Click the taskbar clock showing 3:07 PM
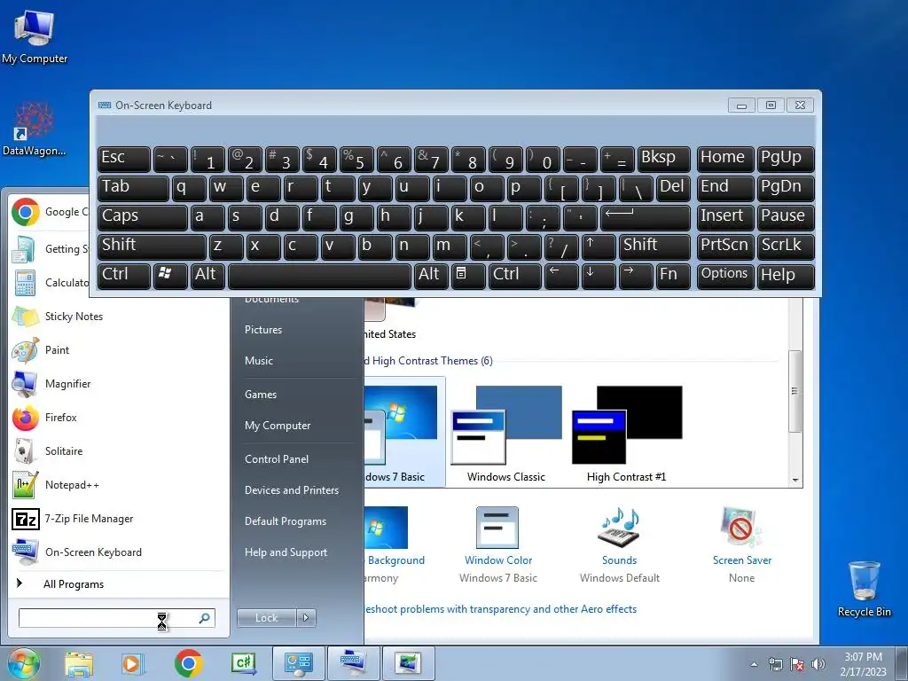This screenshot has height=681, width=908. click(x=863, y=664)
